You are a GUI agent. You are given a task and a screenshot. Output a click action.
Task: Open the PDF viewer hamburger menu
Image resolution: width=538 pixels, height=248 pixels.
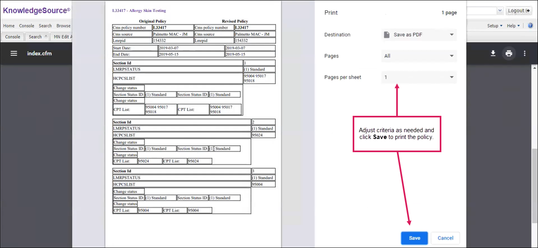pyautogui.click(x=14, y=54)
